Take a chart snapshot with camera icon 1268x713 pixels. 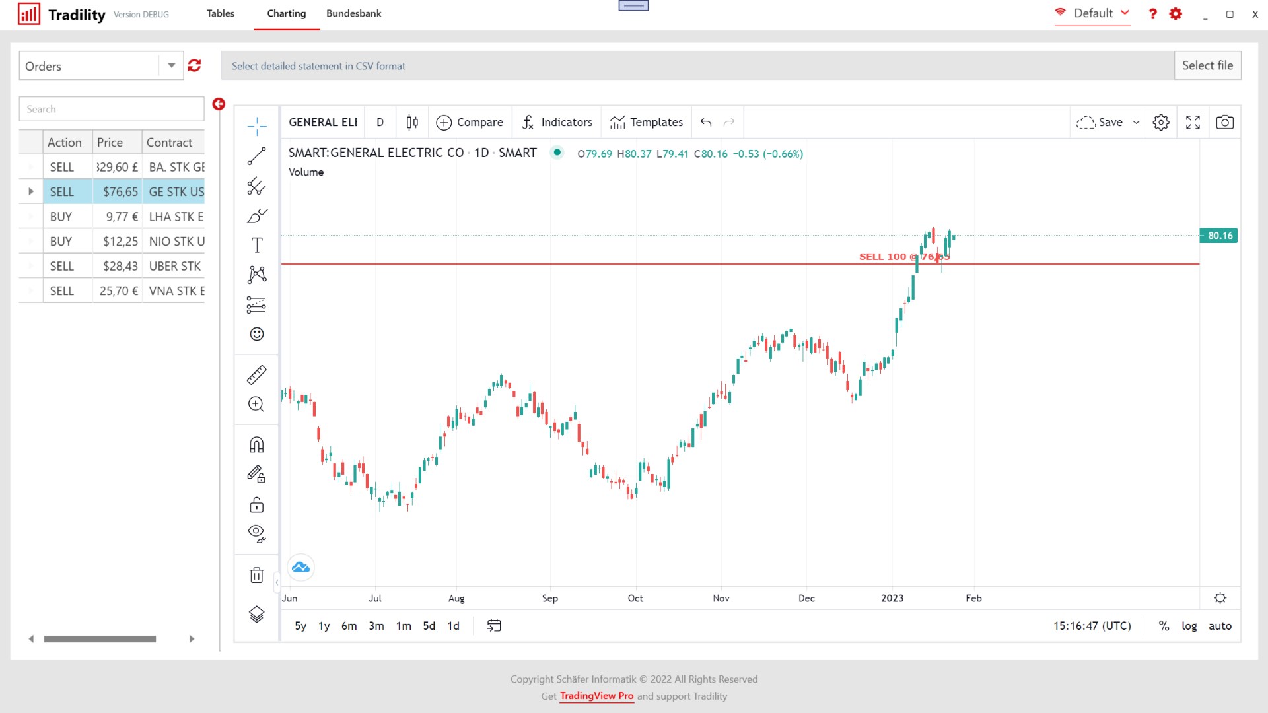[1224, 122]
